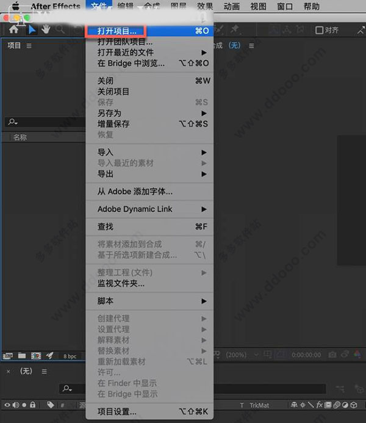Click the shy switch column icon
Image resolution: width=366 pixels, height=423 pixels.
point(294,405)
